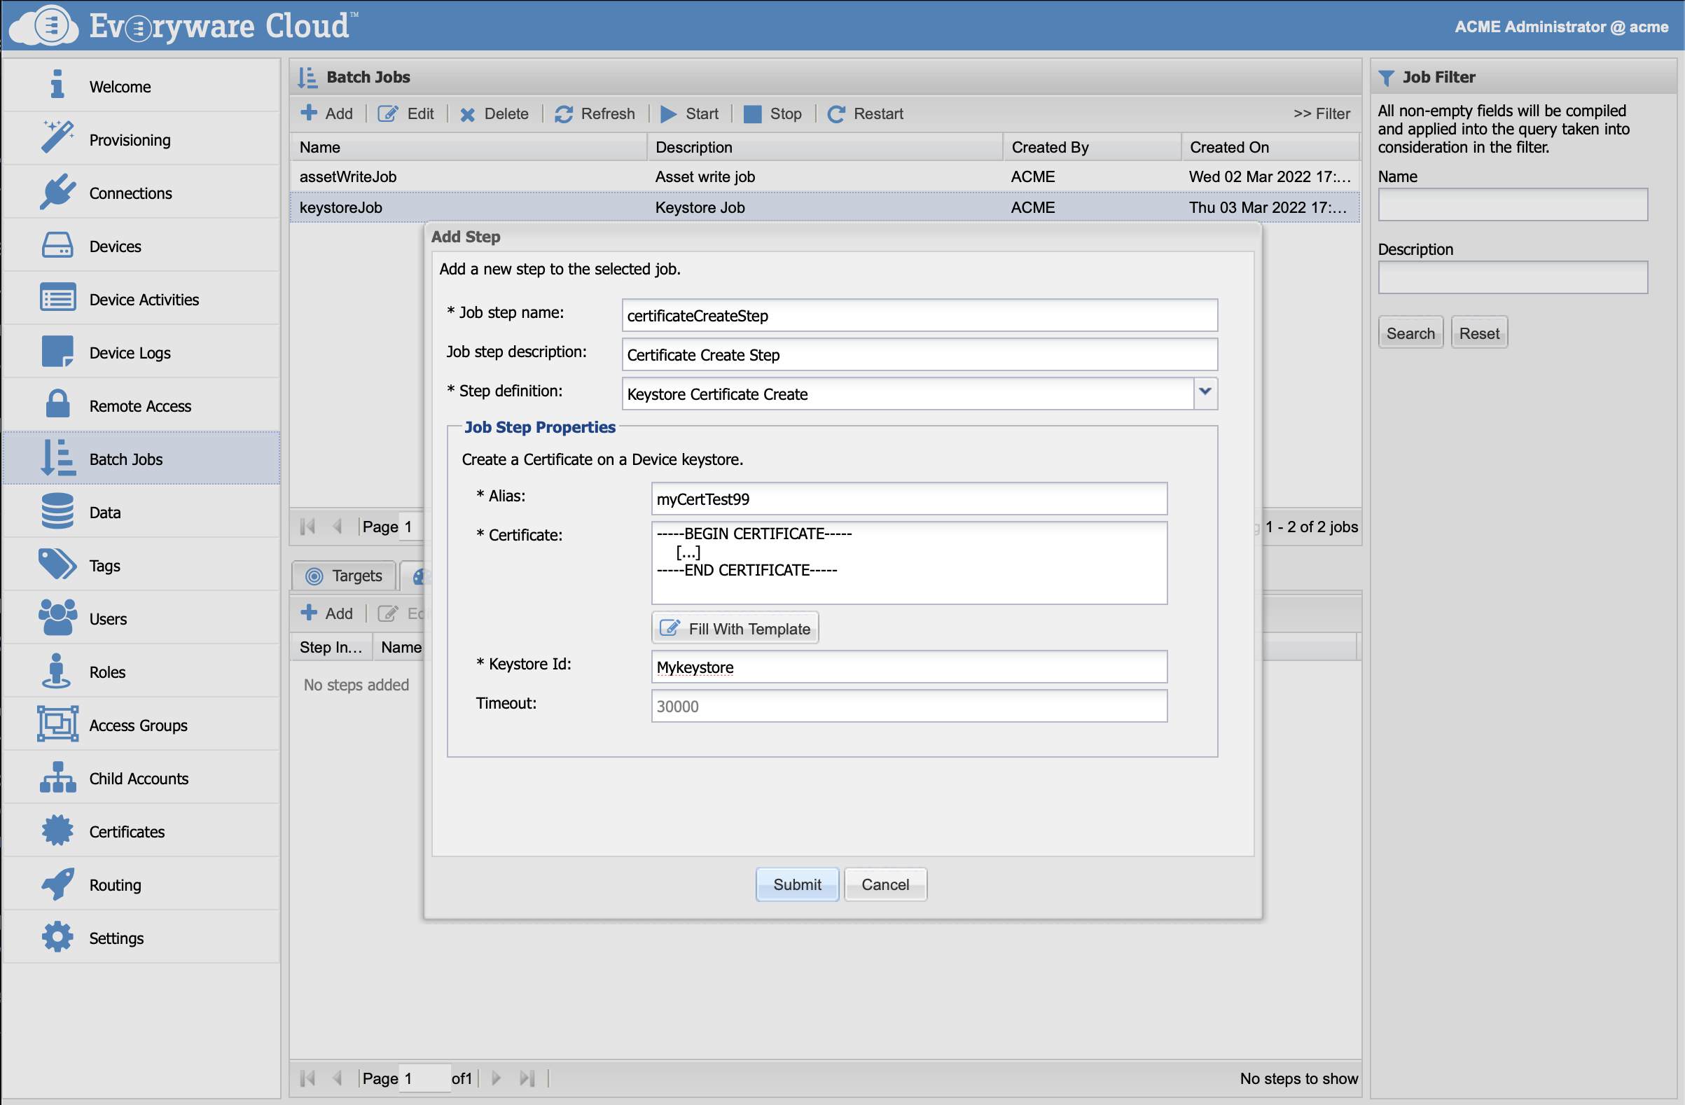This screenshot has width=1685, height=1105.
Task: Open Access Groups icon
Action: pyautogui.click(x=57, y=723)
